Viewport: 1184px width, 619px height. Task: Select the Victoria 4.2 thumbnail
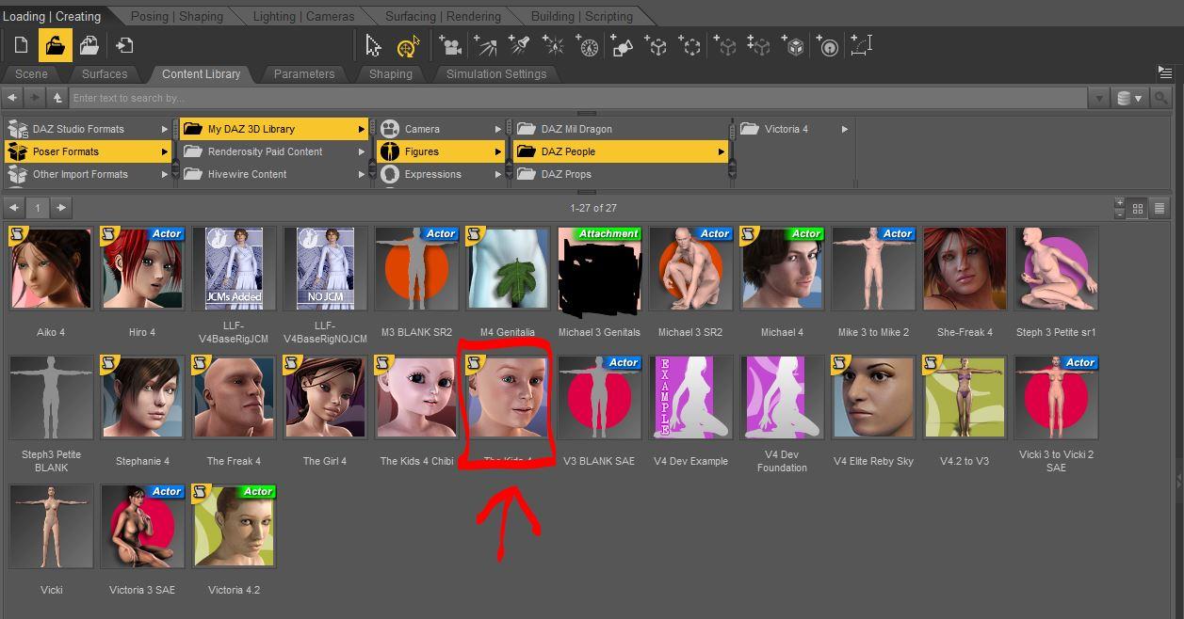(x=234, y=527)
